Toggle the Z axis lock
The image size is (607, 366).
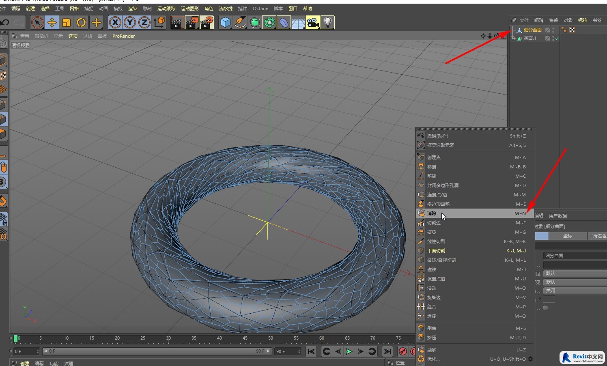pyautogui.click(x=144, y=23)
